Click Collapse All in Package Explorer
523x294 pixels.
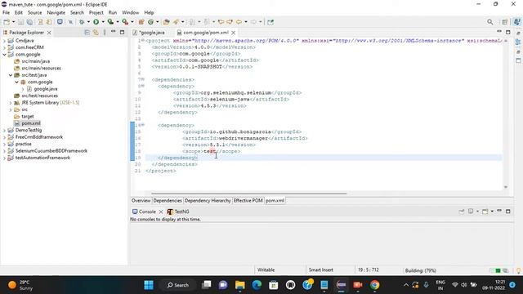(87, 33)
